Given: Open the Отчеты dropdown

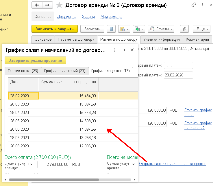Looking at the screenshot, I should (161, 29).
